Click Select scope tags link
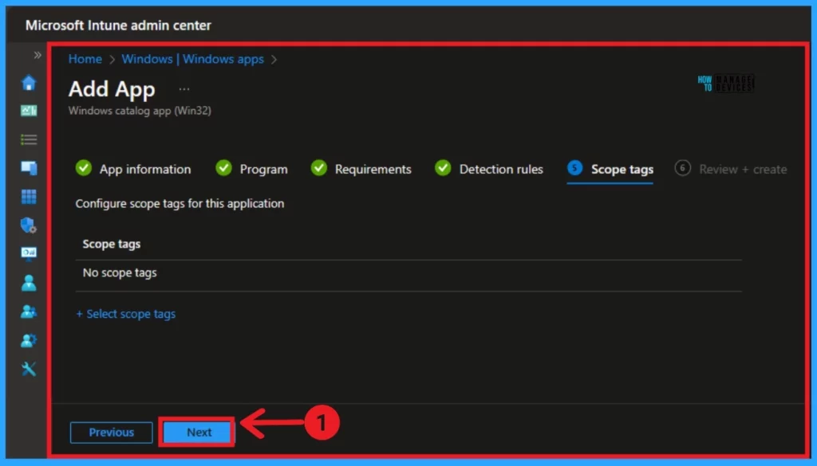This screenshot has height=466, width=817. pyautogui.click(x=125, y=314)
